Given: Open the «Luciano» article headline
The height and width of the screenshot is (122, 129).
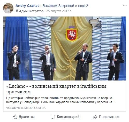Looking at the screenshot, I should pyautogui.click(x=56, y=89).
